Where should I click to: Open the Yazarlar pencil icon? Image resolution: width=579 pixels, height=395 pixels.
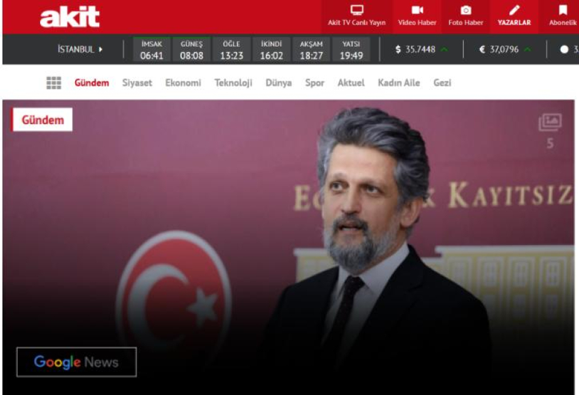514,11
